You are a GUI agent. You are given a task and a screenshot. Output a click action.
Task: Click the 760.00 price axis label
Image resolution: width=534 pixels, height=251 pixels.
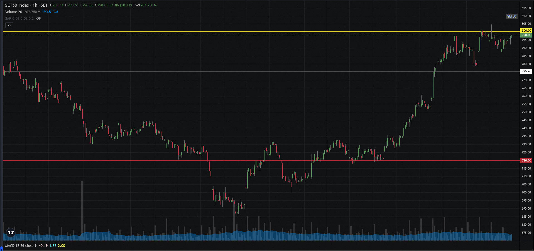click(526, 96)
